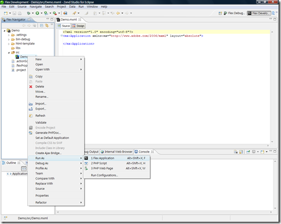Open the File menu
Viewport: 281px width, 224px height.
point(4,7)
